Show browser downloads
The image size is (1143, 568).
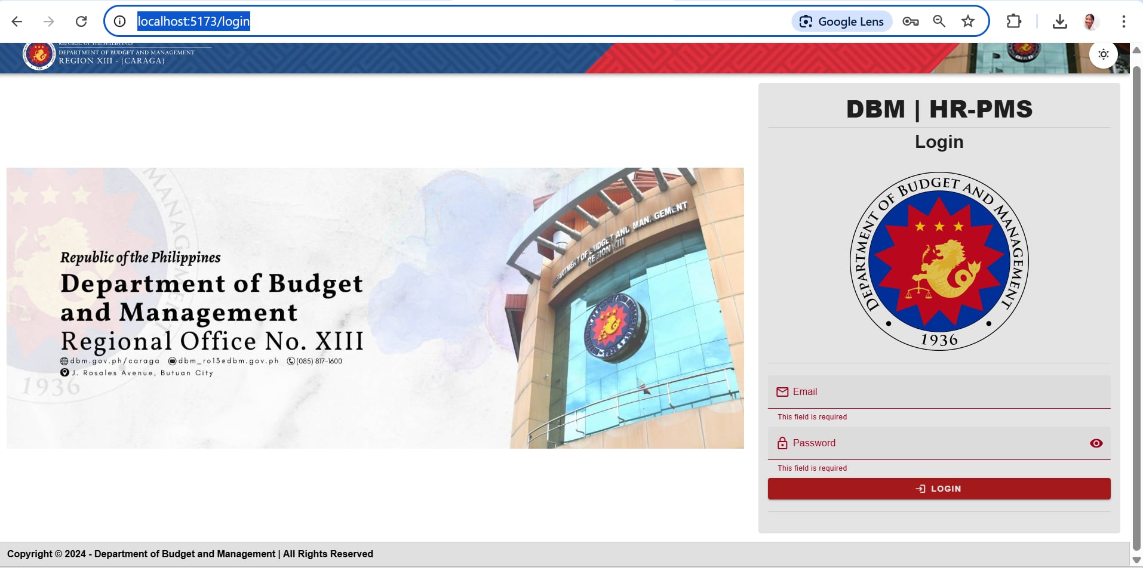(1060, 21)
